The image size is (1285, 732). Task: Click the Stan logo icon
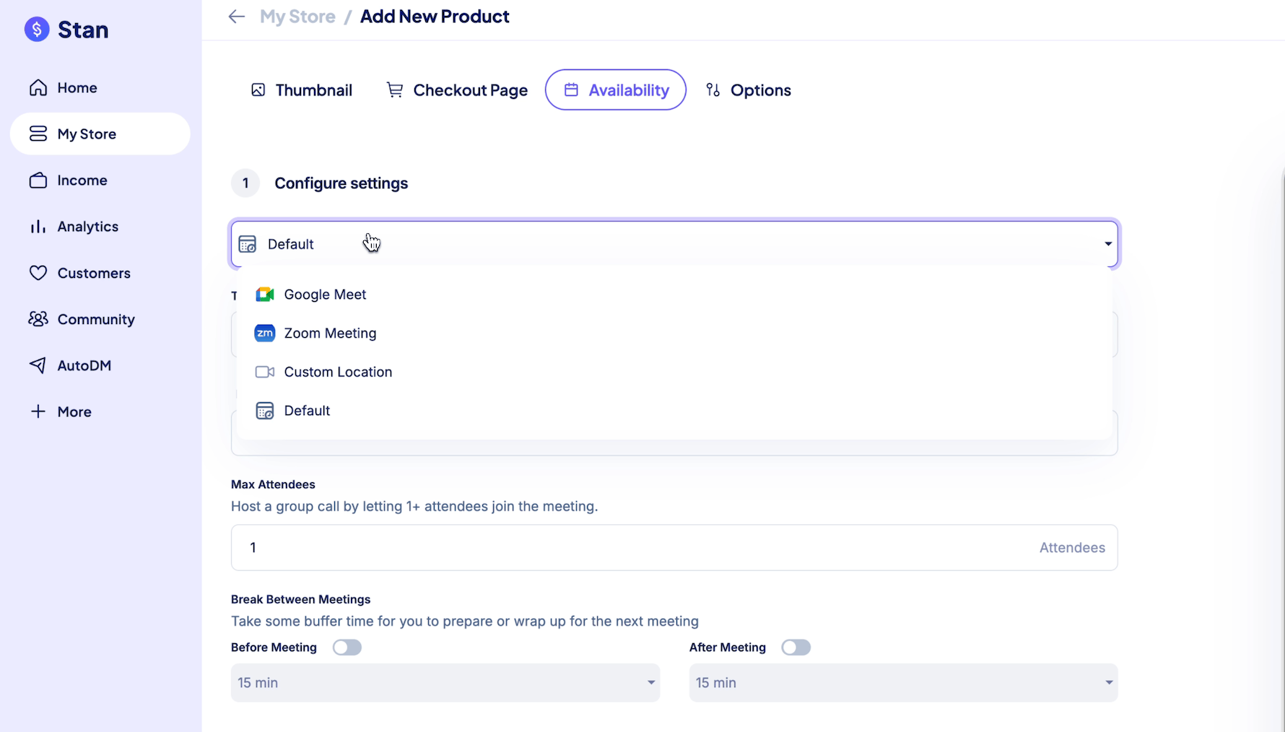37,30
